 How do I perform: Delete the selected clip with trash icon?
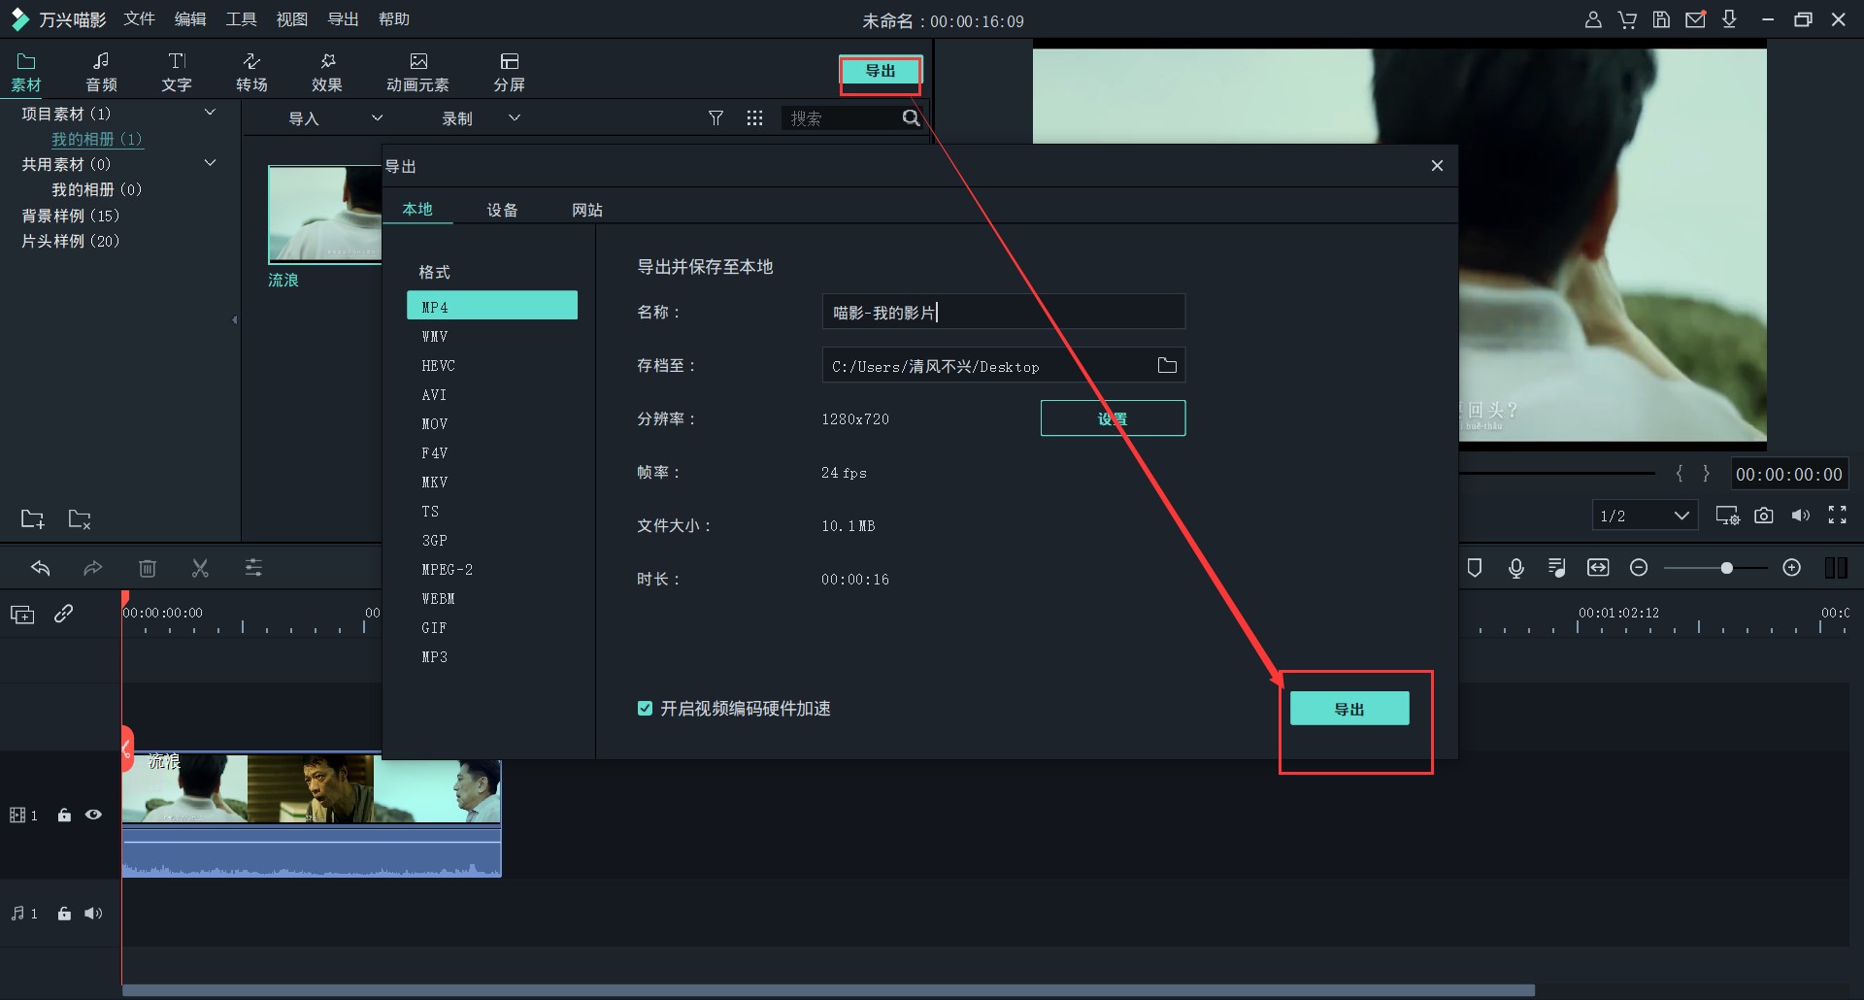(148, 568)
